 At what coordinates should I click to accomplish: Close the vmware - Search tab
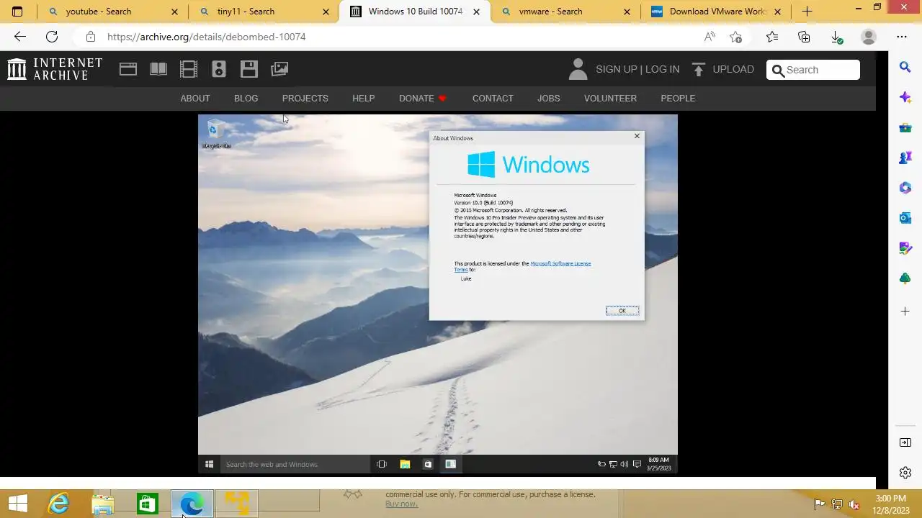627,12
